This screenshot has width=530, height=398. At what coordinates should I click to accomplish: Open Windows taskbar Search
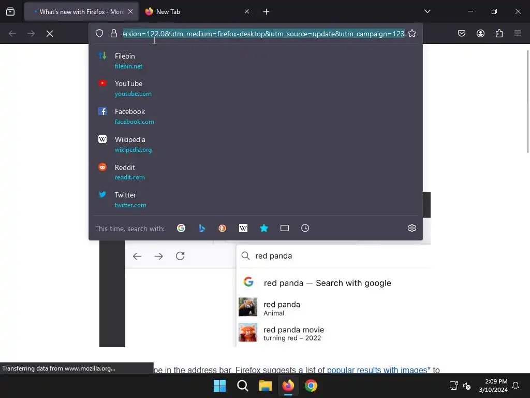[243, 386]
